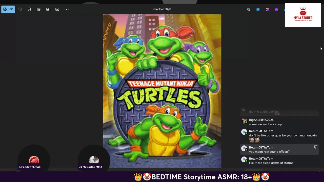This screenshot has width=324, height=182.
Task: Click ReturnOfTheTom above 'be your own man' message
Action: coord(261,131)
